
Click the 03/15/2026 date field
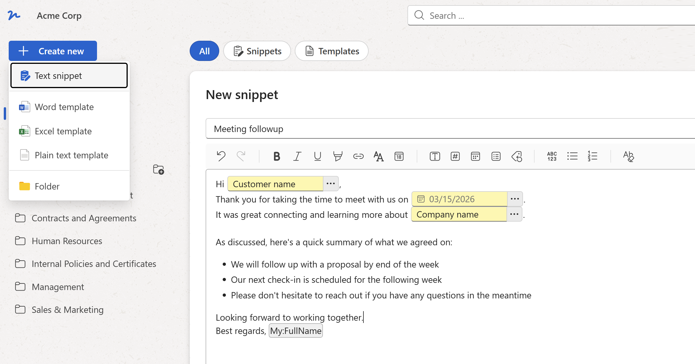pyautogui.click(x=459, y=199)
